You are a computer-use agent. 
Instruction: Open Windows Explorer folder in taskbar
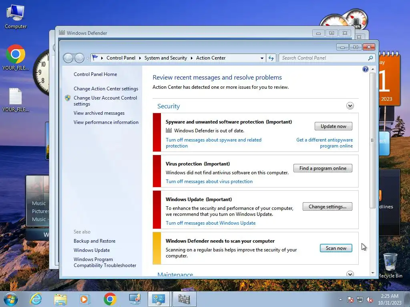(60, 299)
